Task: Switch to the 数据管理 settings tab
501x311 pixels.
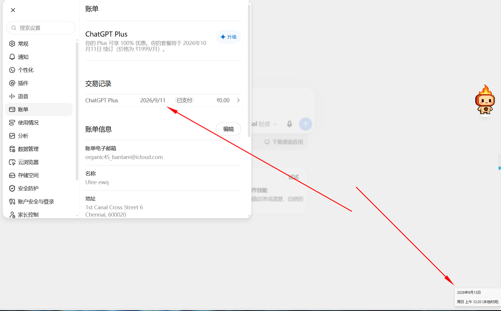Action: (x=39, y=149)
